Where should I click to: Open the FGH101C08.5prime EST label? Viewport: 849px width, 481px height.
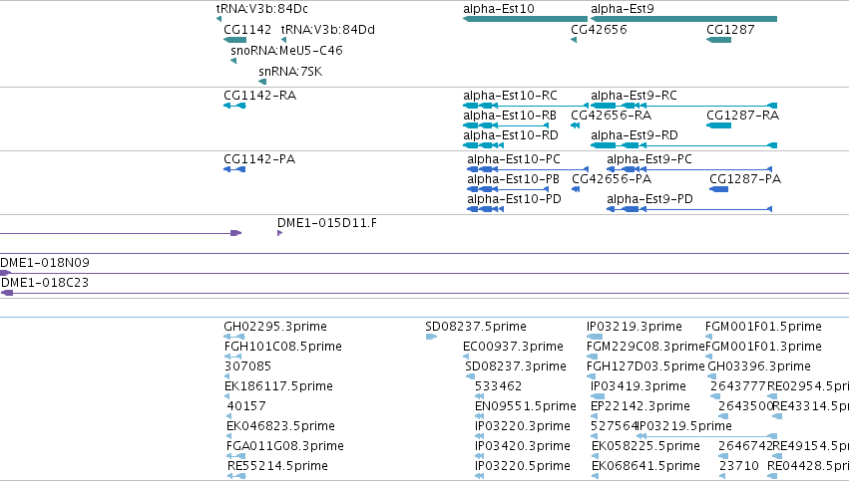point(283,347)
